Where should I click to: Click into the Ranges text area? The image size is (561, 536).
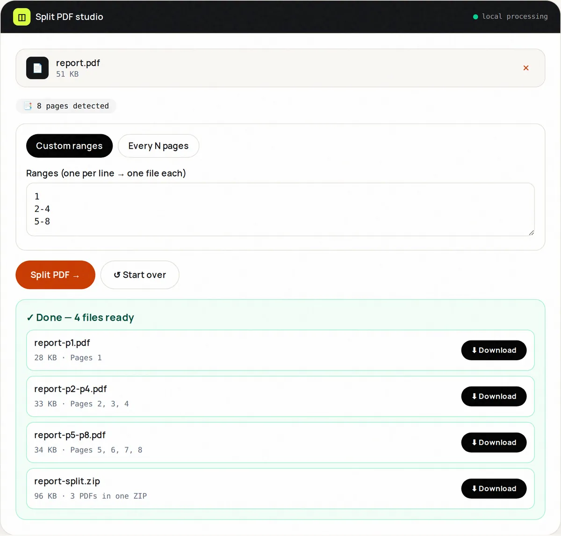280,210
